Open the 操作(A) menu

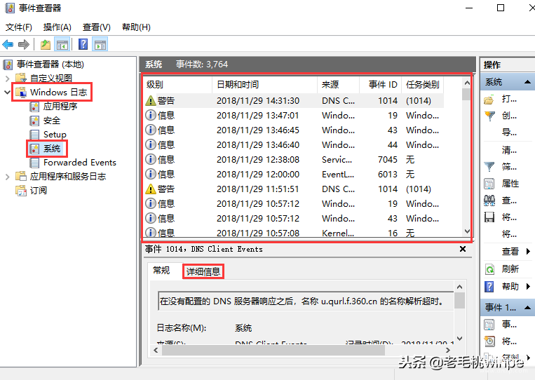[57, 27]
